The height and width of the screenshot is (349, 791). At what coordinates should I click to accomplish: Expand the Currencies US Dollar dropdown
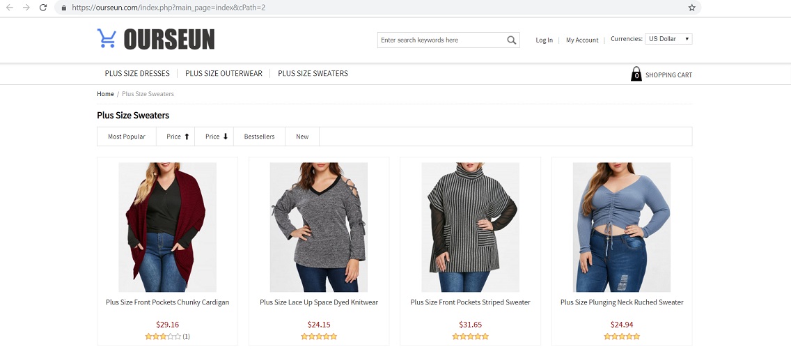(668, 39)
